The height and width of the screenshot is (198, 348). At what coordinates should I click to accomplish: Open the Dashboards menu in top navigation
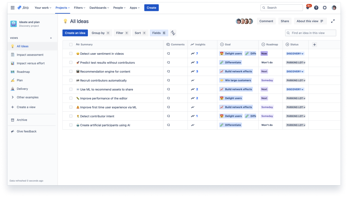[x=99, y=8]
